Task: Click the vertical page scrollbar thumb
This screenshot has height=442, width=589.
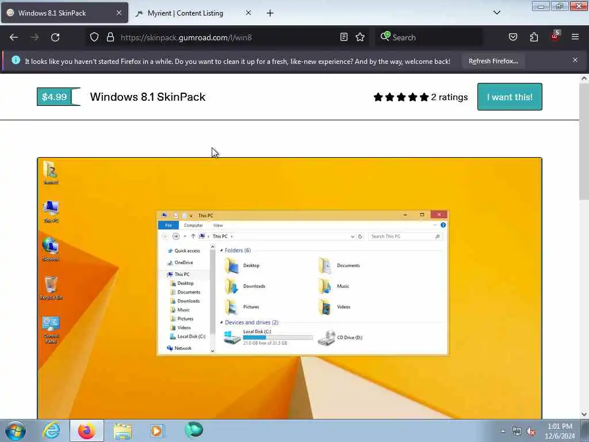Action: click(x=584, y=142)
